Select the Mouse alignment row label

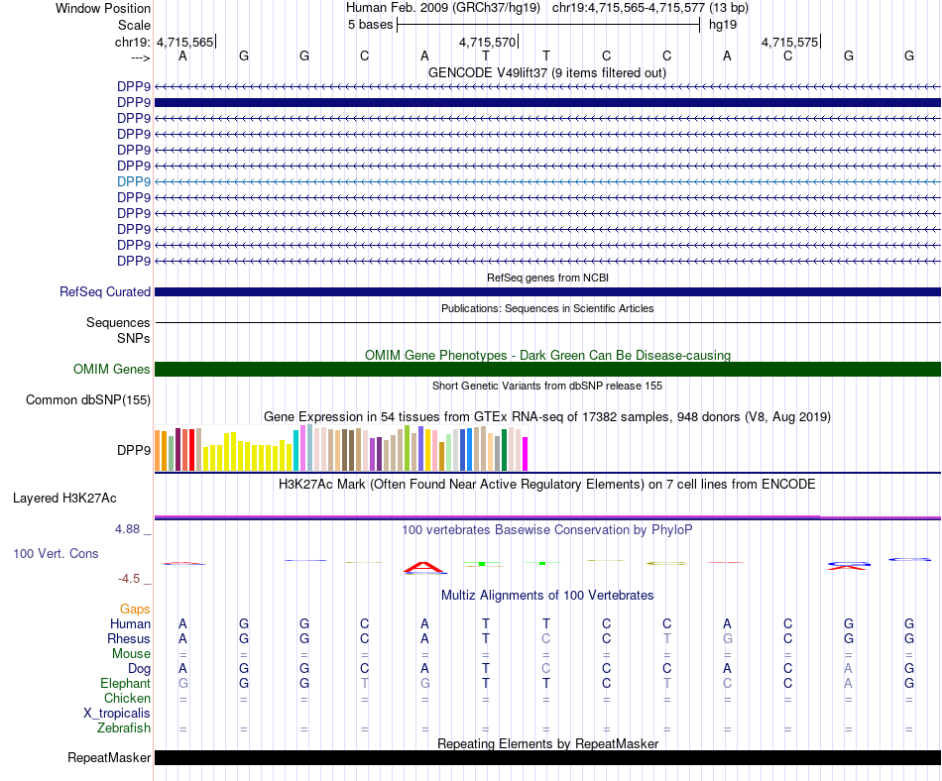click(131, 654)
